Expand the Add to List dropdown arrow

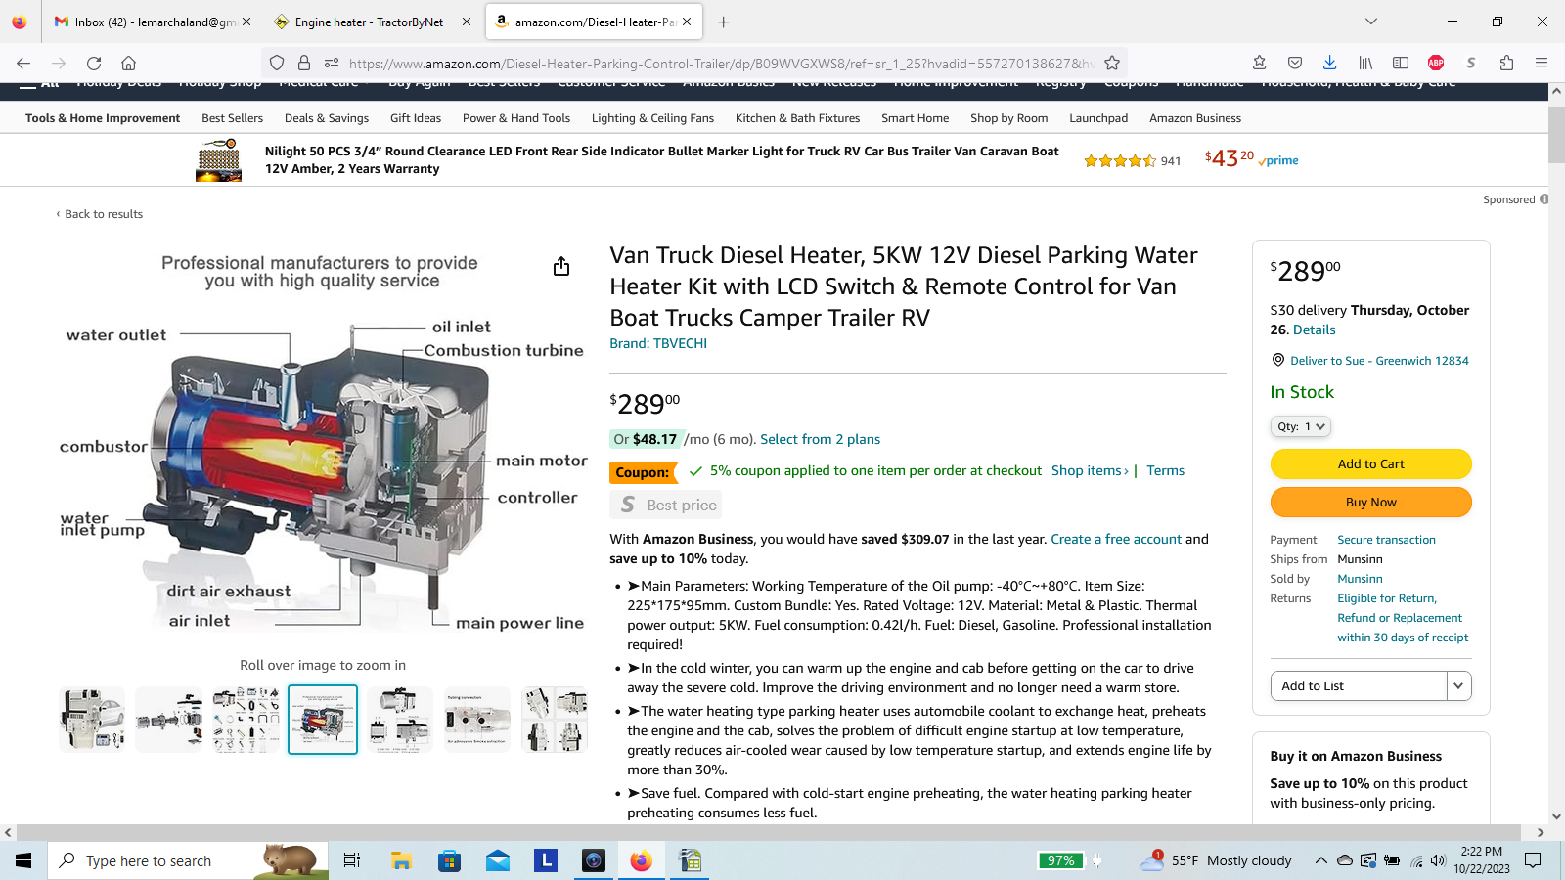coord(1458,685)
